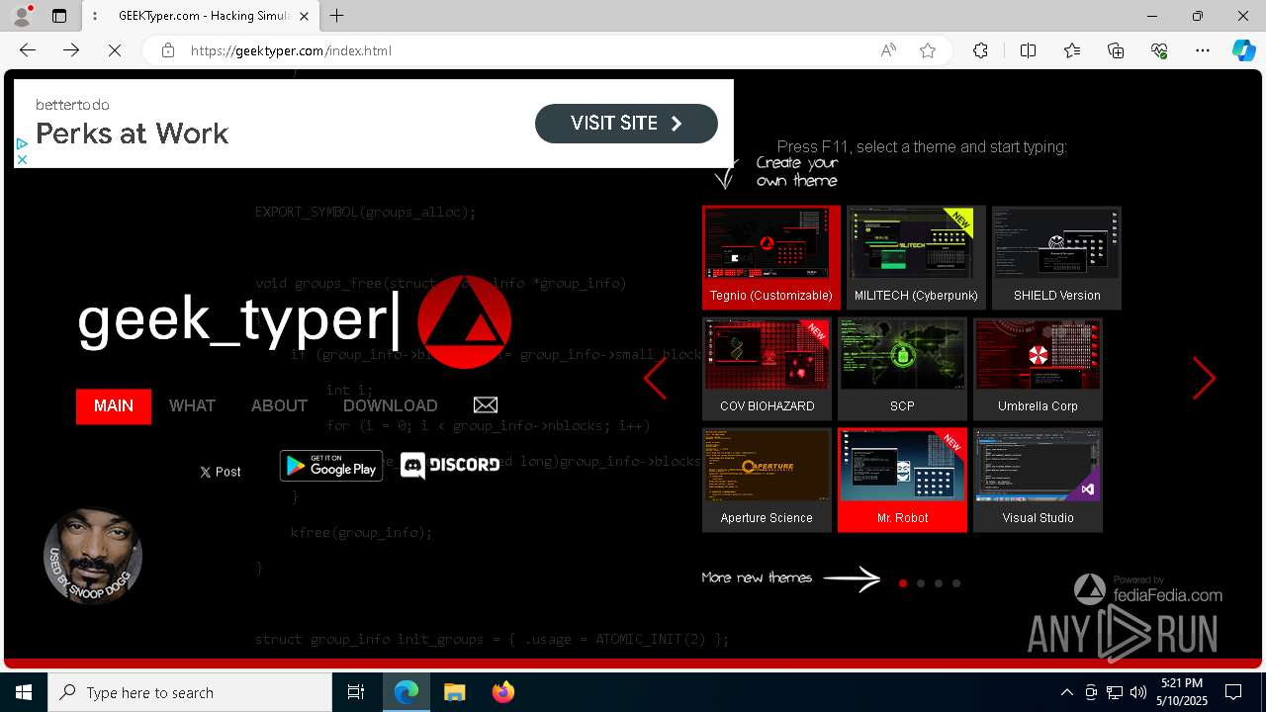The image size is (1266, 712).
Task: Click the red geek_typer logo circle
Action: (x=464, y=322)
